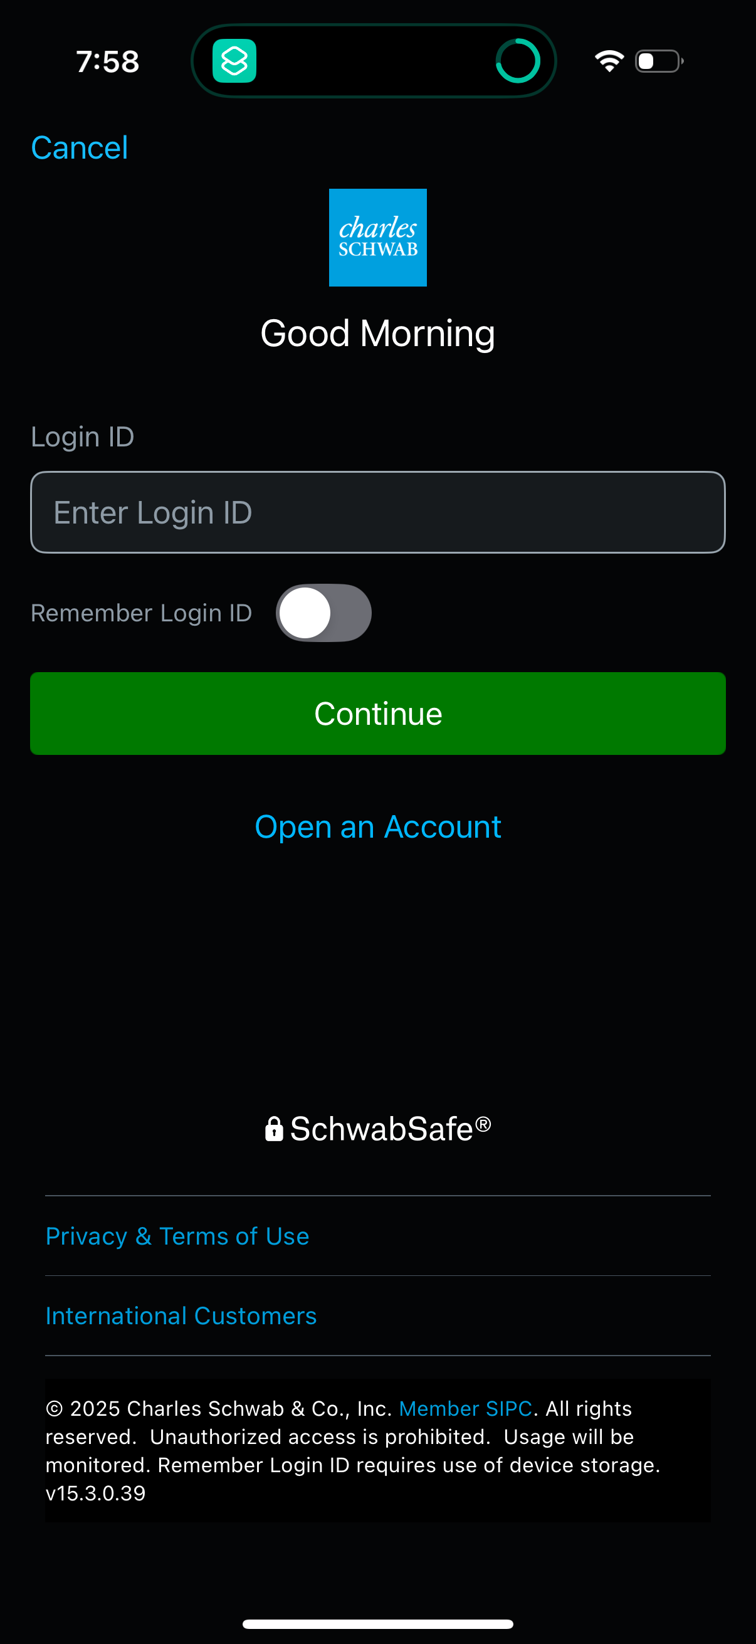Tap the Good Morning header area
The height and width of the screenshot is (1644, 756).
pos(379,332)
